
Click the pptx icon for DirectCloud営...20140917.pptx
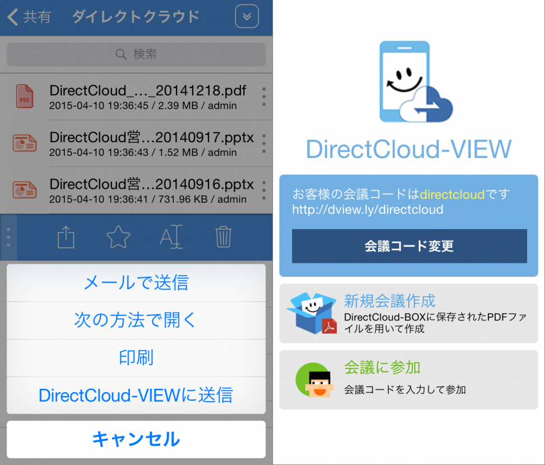pos(25,143)
